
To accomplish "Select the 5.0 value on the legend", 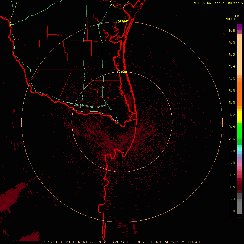I will pos(232,103).
